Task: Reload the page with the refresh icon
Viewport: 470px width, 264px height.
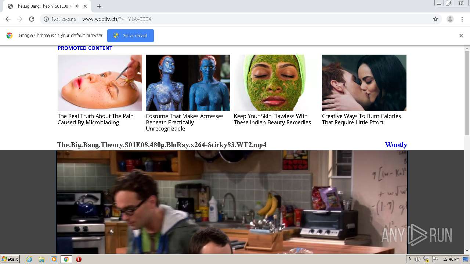Action: 32,19
